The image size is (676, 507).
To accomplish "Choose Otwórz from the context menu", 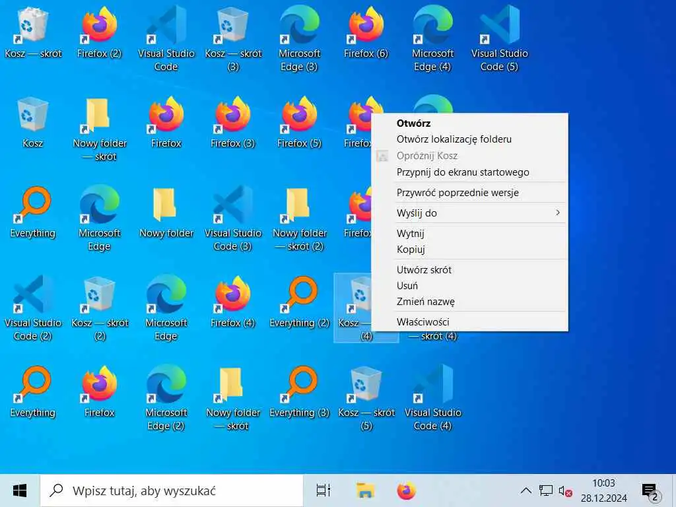I will click(469, 123).
